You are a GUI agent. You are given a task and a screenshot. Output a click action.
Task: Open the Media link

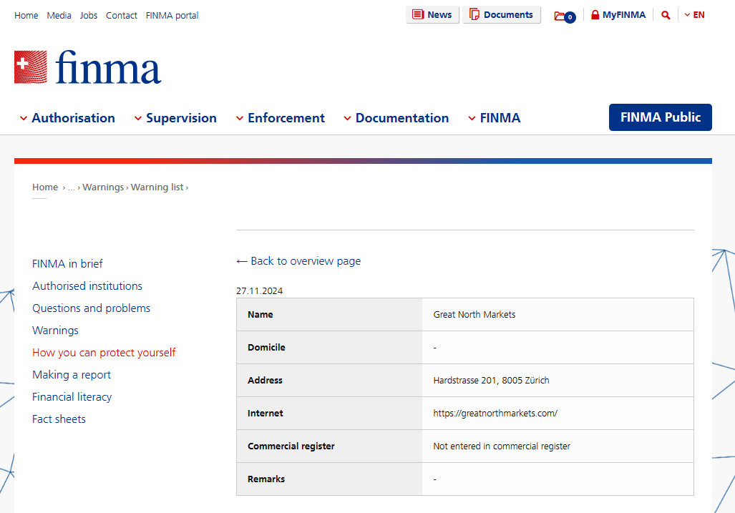click(59, 16)
